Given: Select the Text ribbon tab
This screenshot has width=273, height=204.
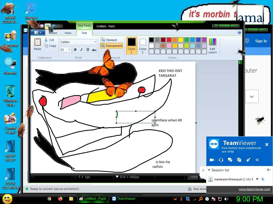Looking at the screenshot, I should [x=84, y=33].
